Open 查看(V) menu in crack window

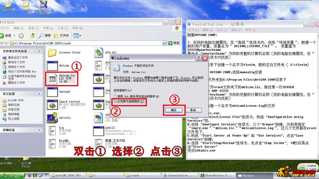33,28
